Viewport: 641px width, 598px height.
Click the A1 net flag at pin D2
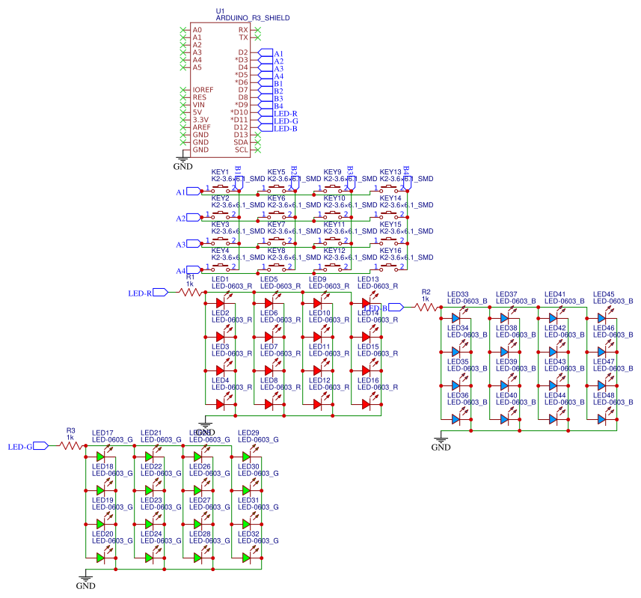pyautogui.click(x=272, y=53)
